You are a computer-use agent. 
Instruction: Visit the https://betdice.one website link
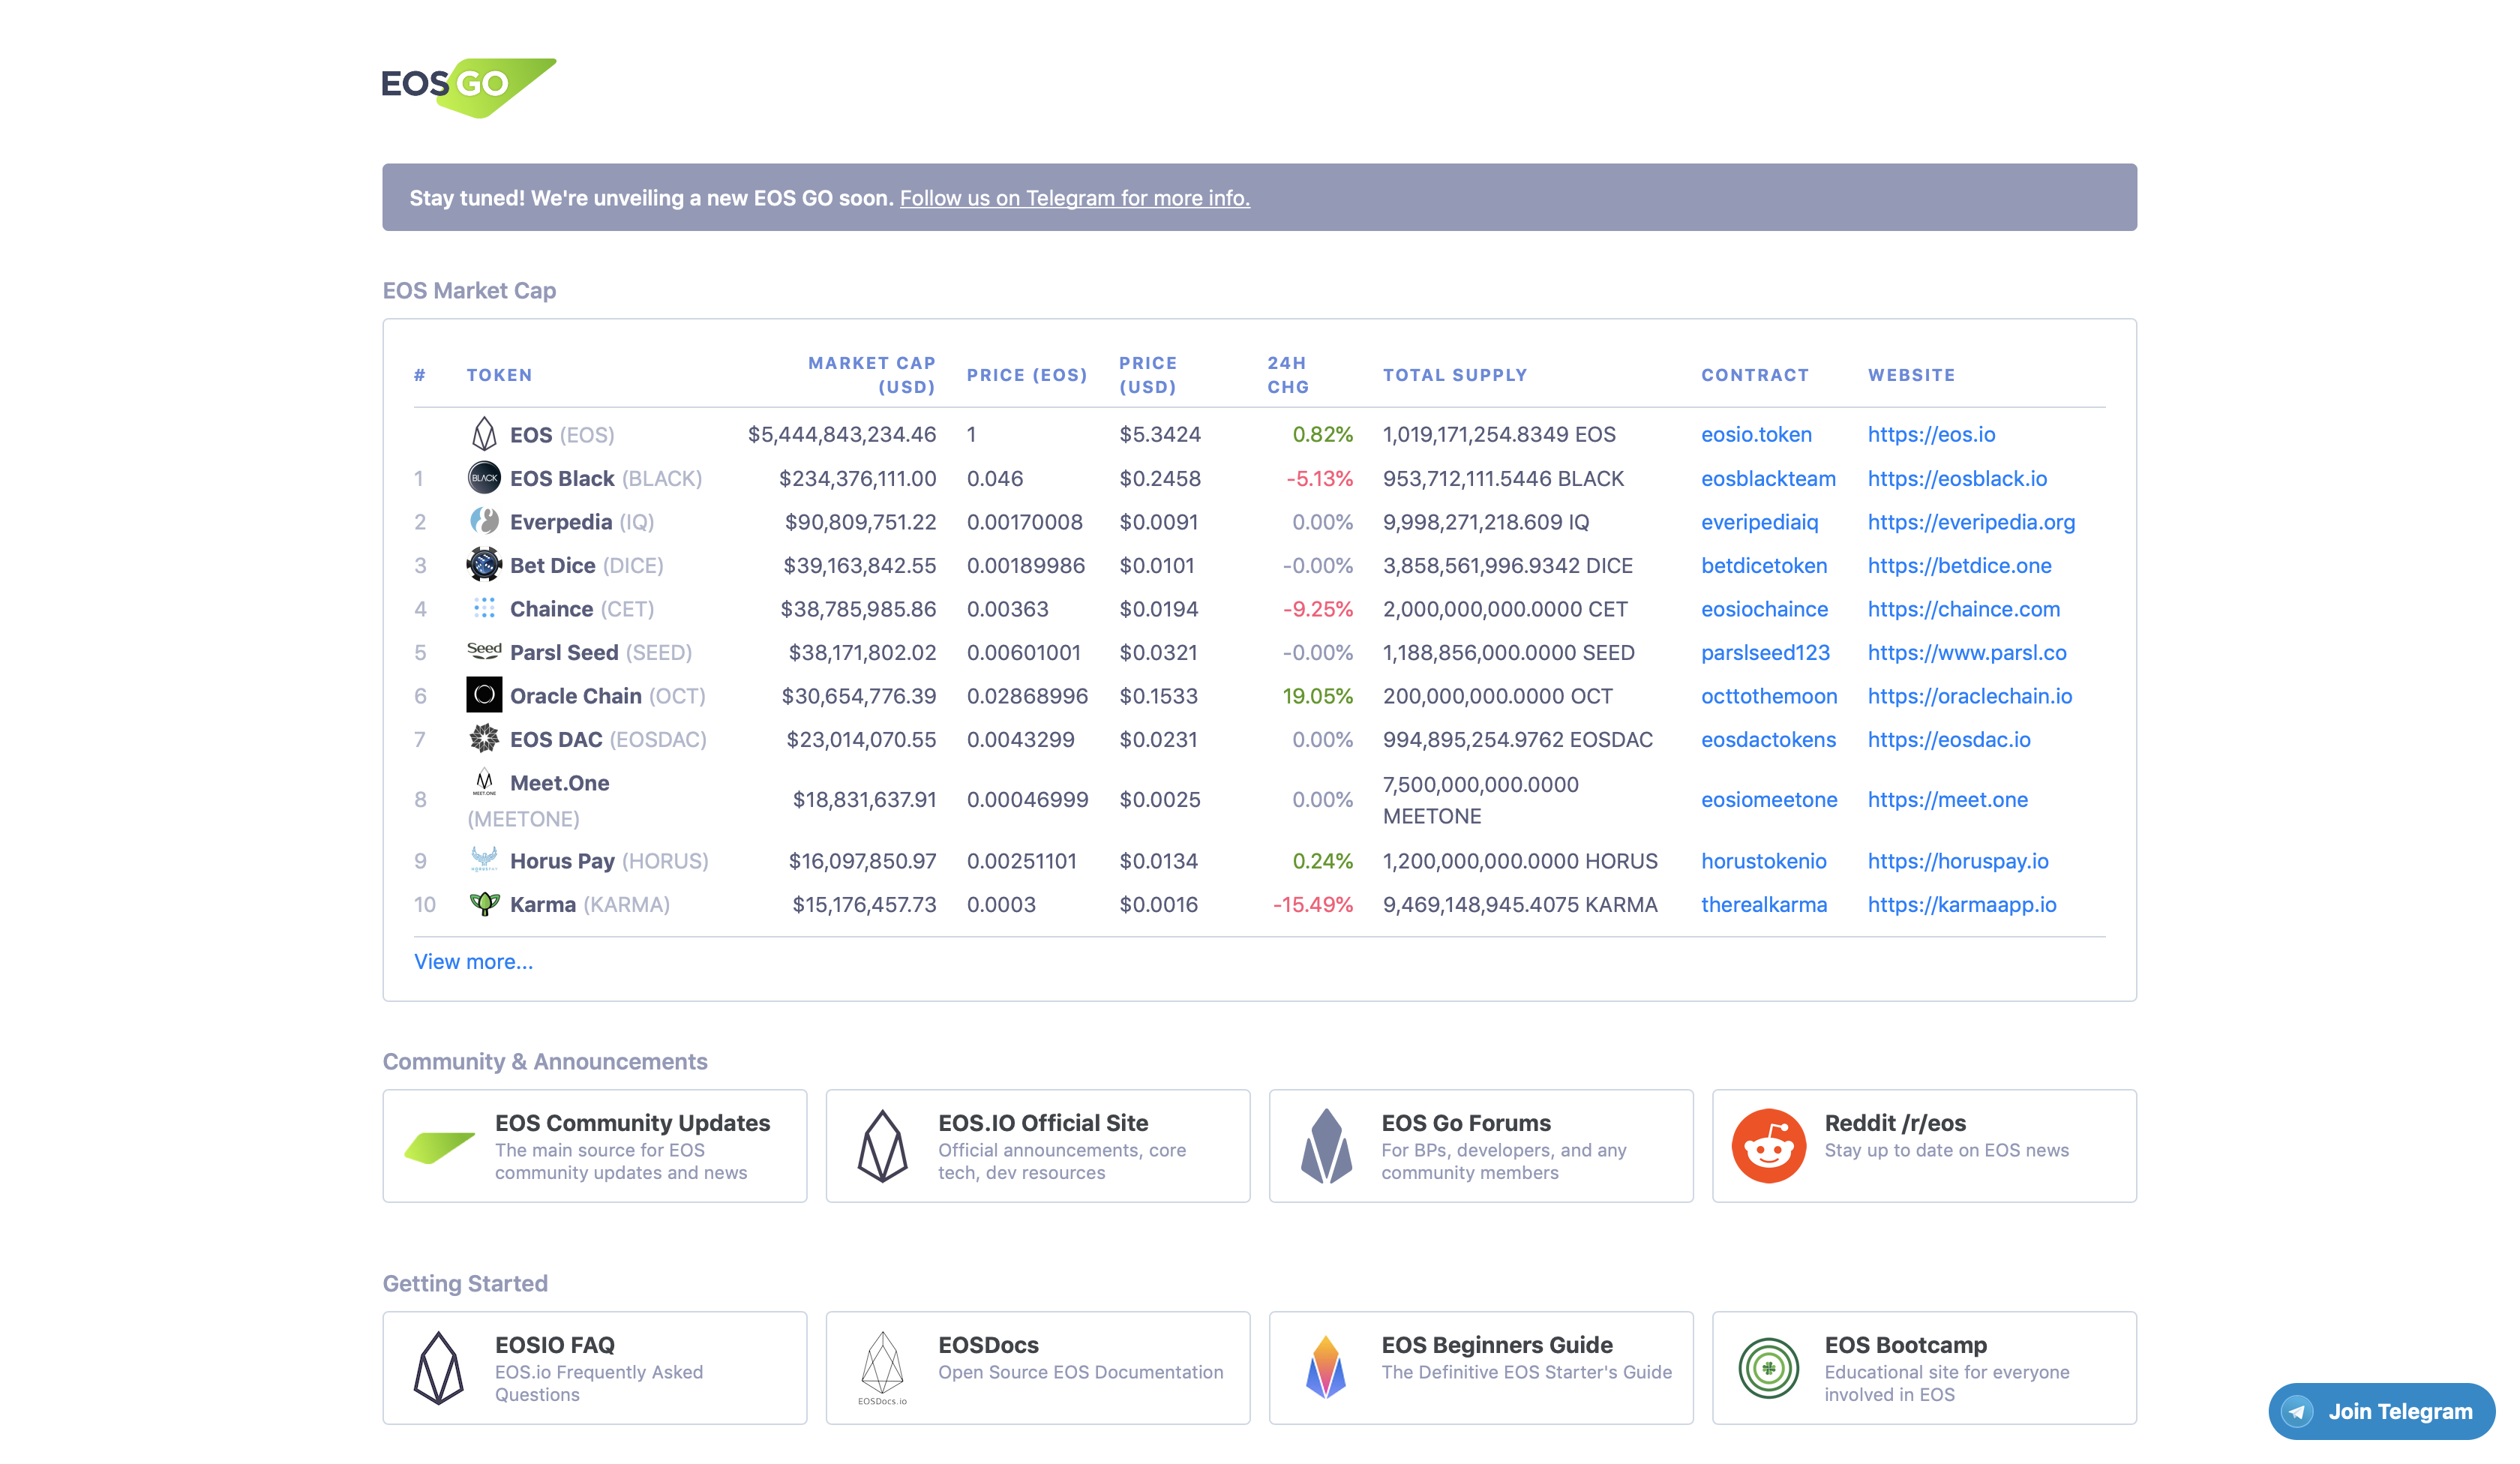(x=1960, y=565)
